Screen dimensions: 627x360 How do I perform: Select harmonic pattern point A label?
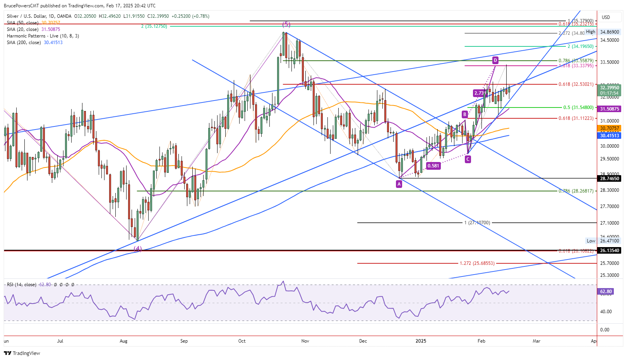pyautogui.click(x=399, y=184)
